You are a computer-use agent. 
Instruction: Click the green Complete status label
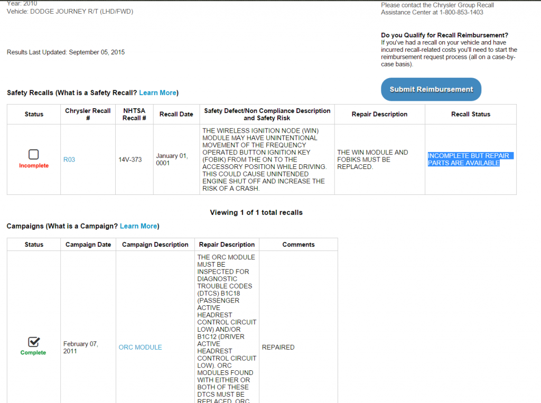click(x=33, y=353)
